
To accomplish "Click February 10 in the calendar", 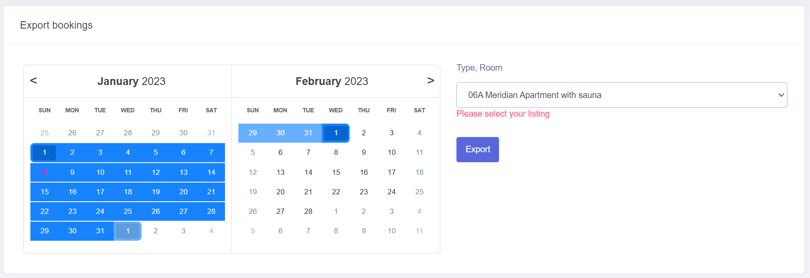I will [391, 152].
